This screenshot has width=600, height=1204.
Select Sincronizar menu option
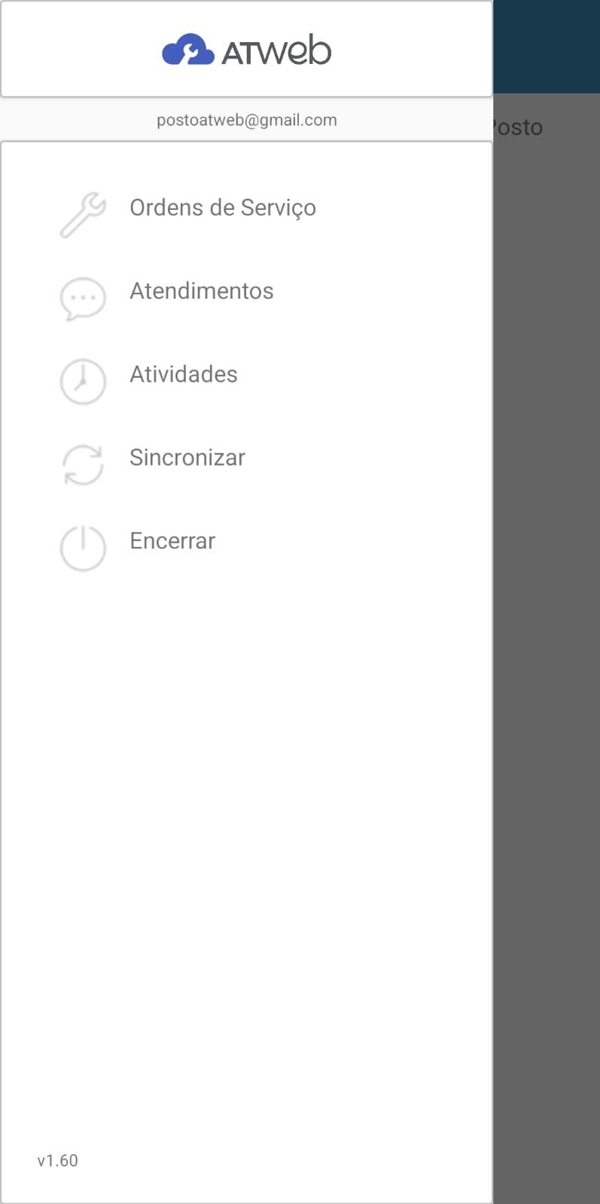point(187,458)
